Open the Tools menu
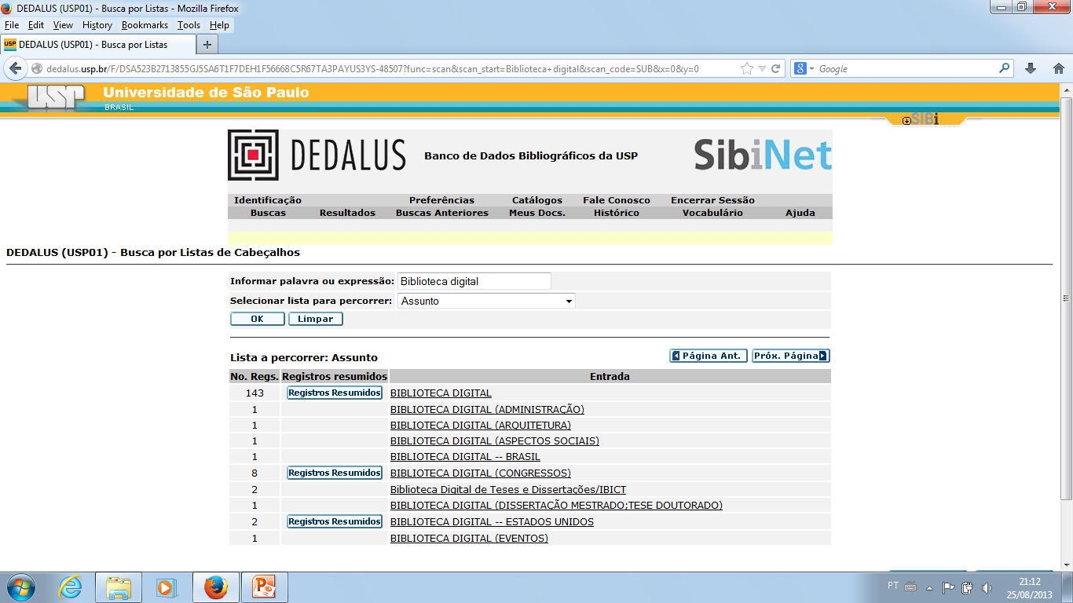This screenshot has width=1073, height=603. pos(189,25)
